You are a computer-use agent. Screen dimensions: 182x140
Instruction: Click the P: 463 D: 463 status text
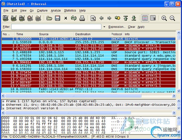click(x=111, y=137)
